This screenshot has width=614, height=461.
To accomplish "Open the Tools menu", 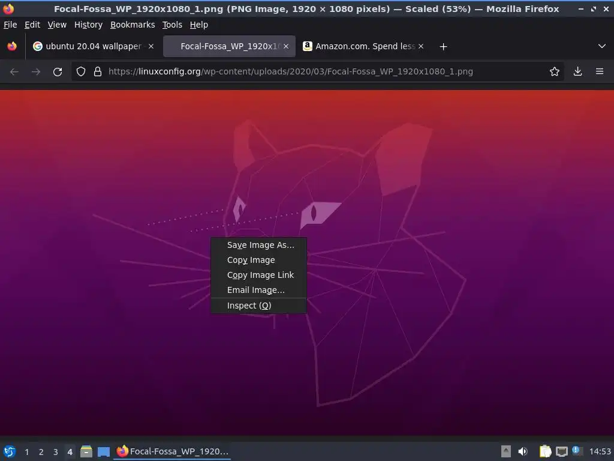I will [x=172, y=25].
